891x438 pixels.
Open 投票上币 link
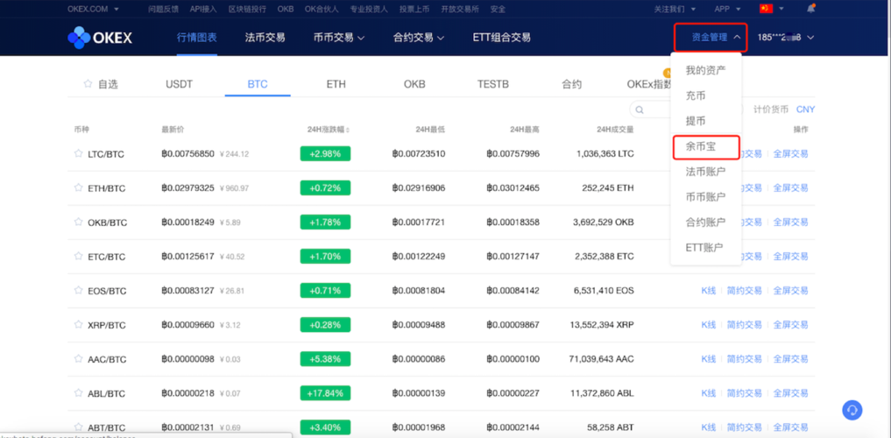[x=414, y=9]
